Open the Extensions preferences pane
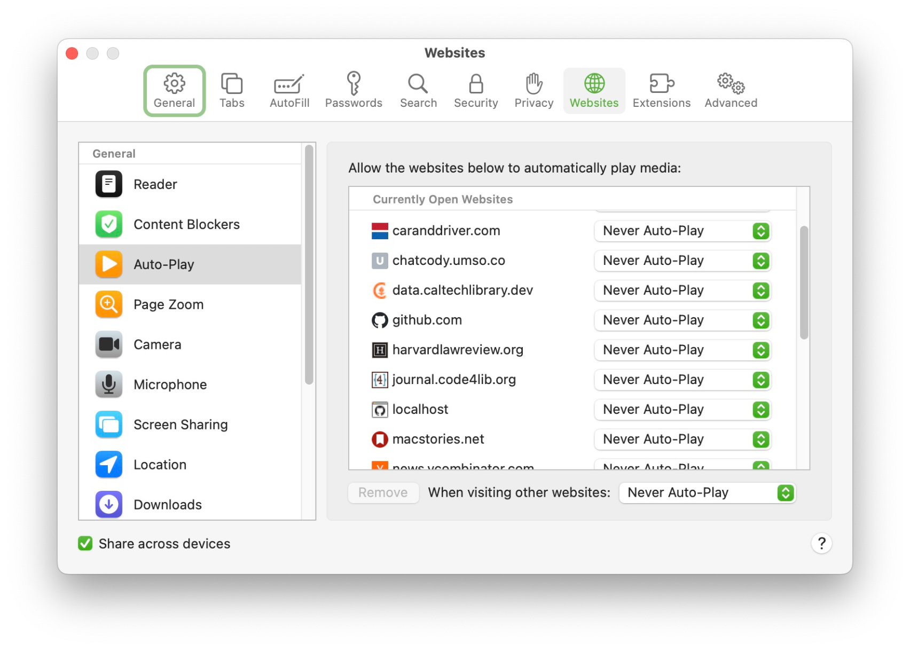 pos(661,91)
